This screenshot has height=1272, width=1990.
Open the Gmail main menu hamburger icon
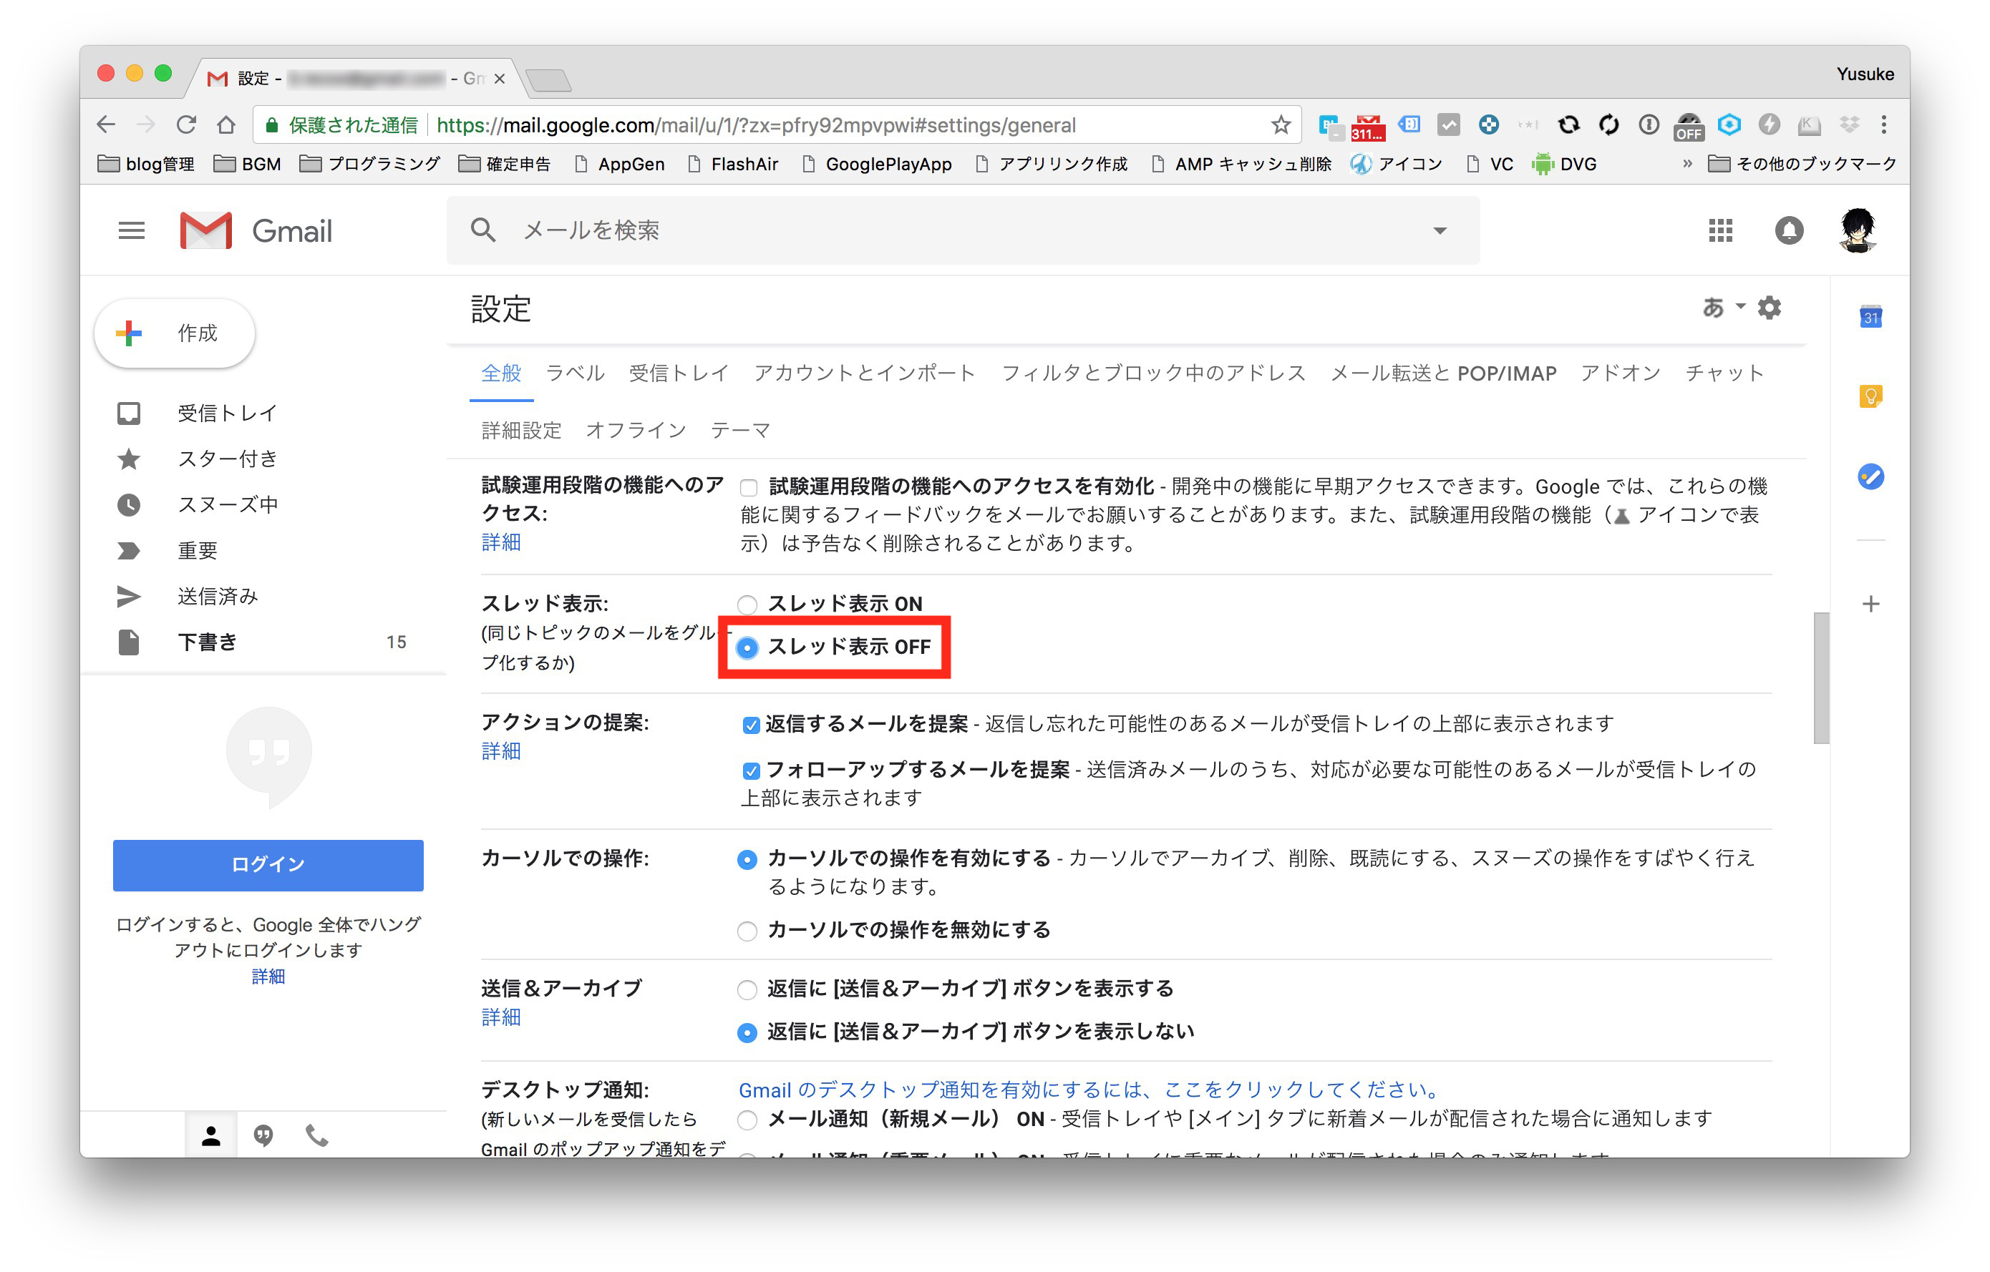click(x=132, y=230)
